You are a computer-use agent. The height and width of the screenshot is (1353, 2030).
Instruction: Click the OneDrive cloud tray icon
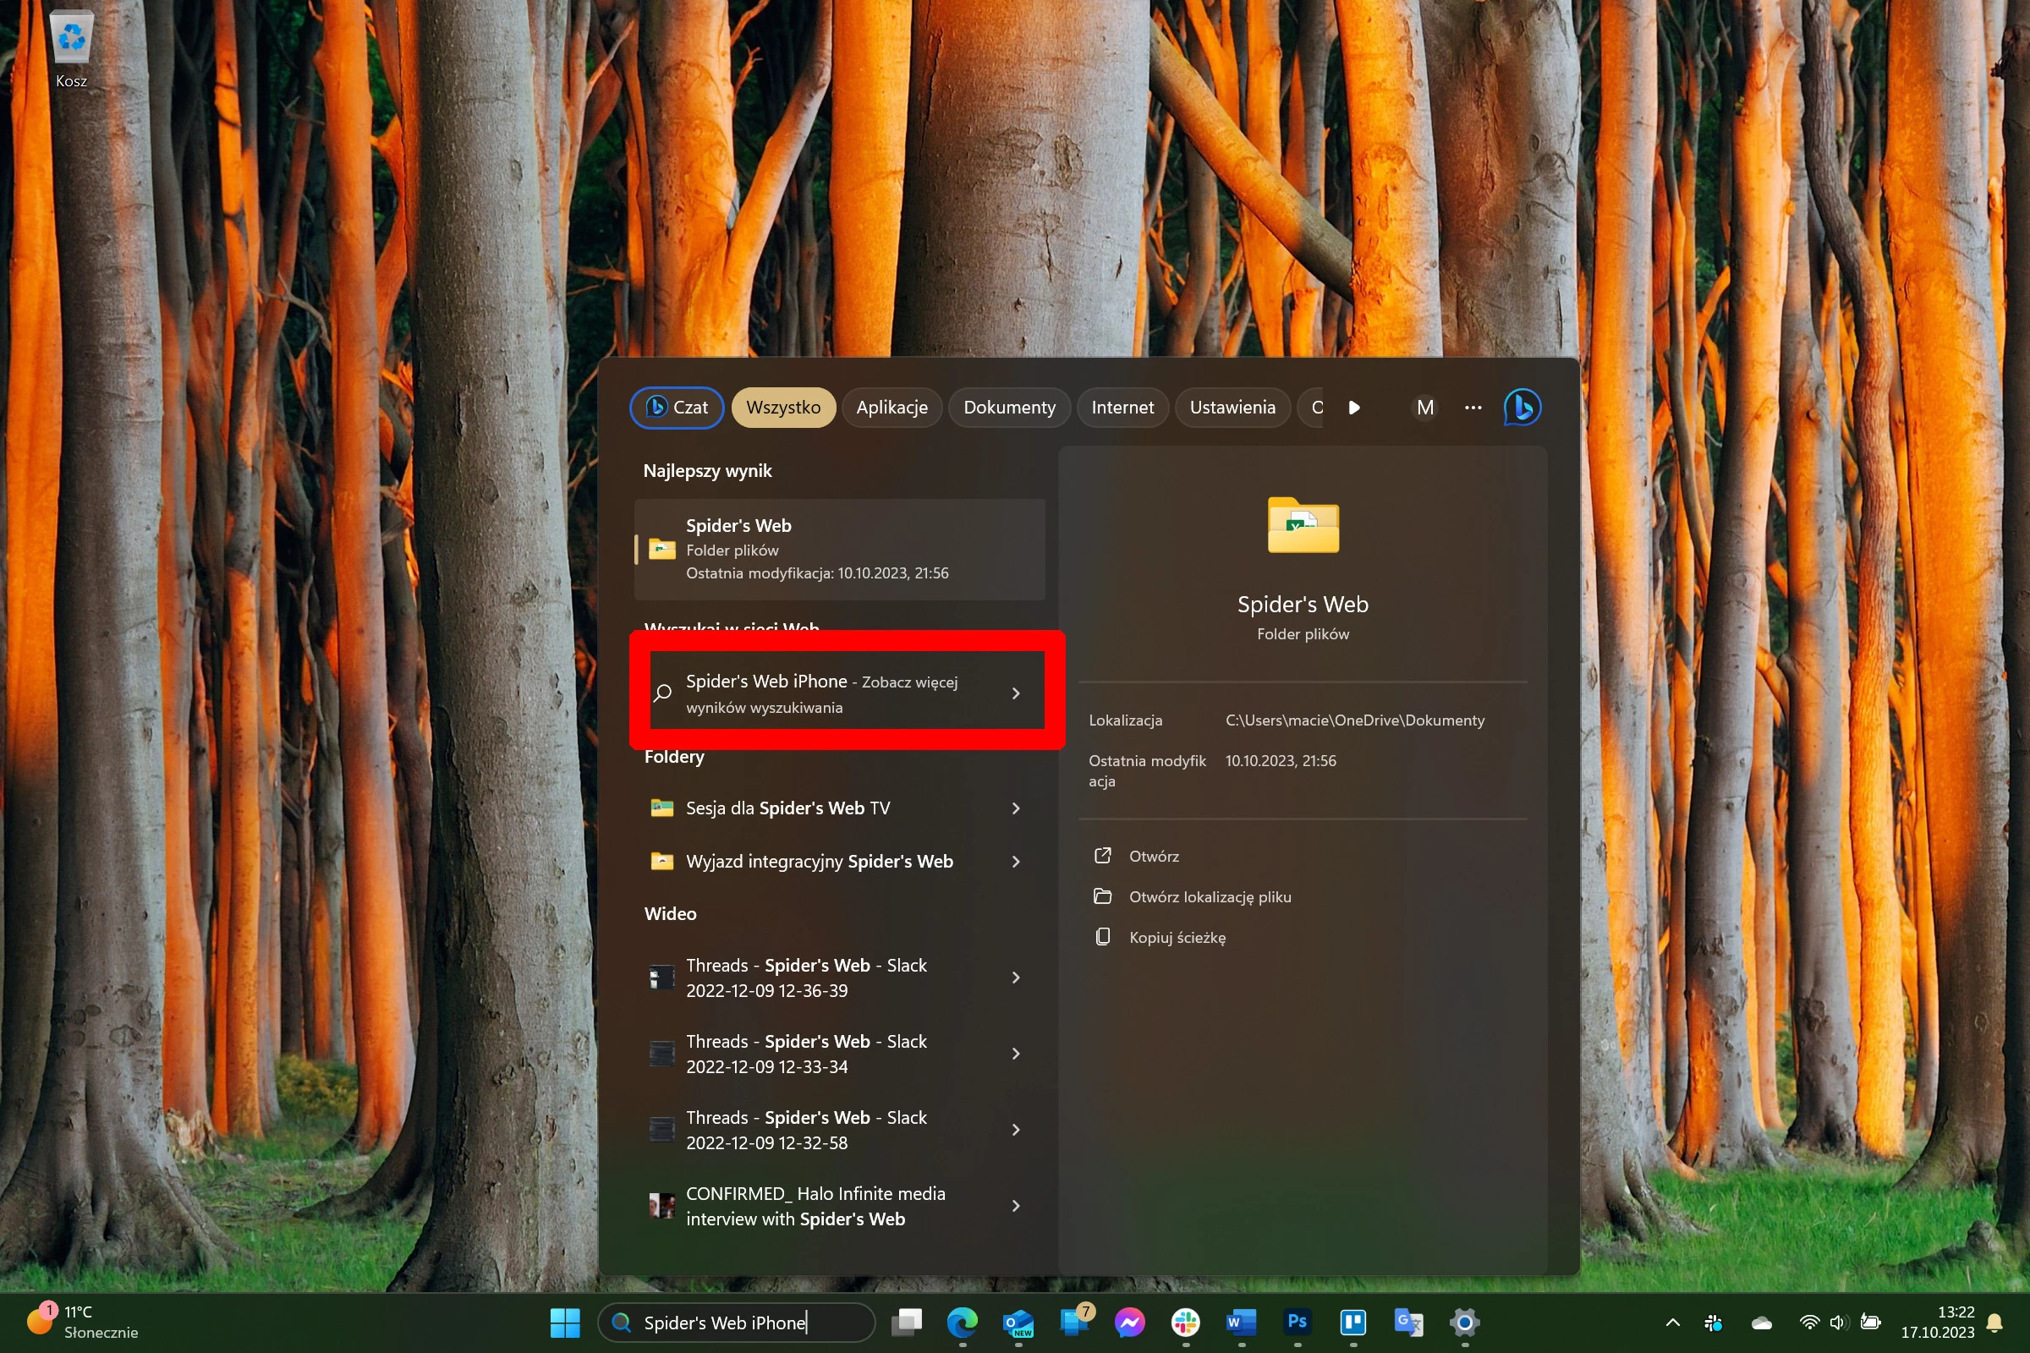[1762, 1322]
